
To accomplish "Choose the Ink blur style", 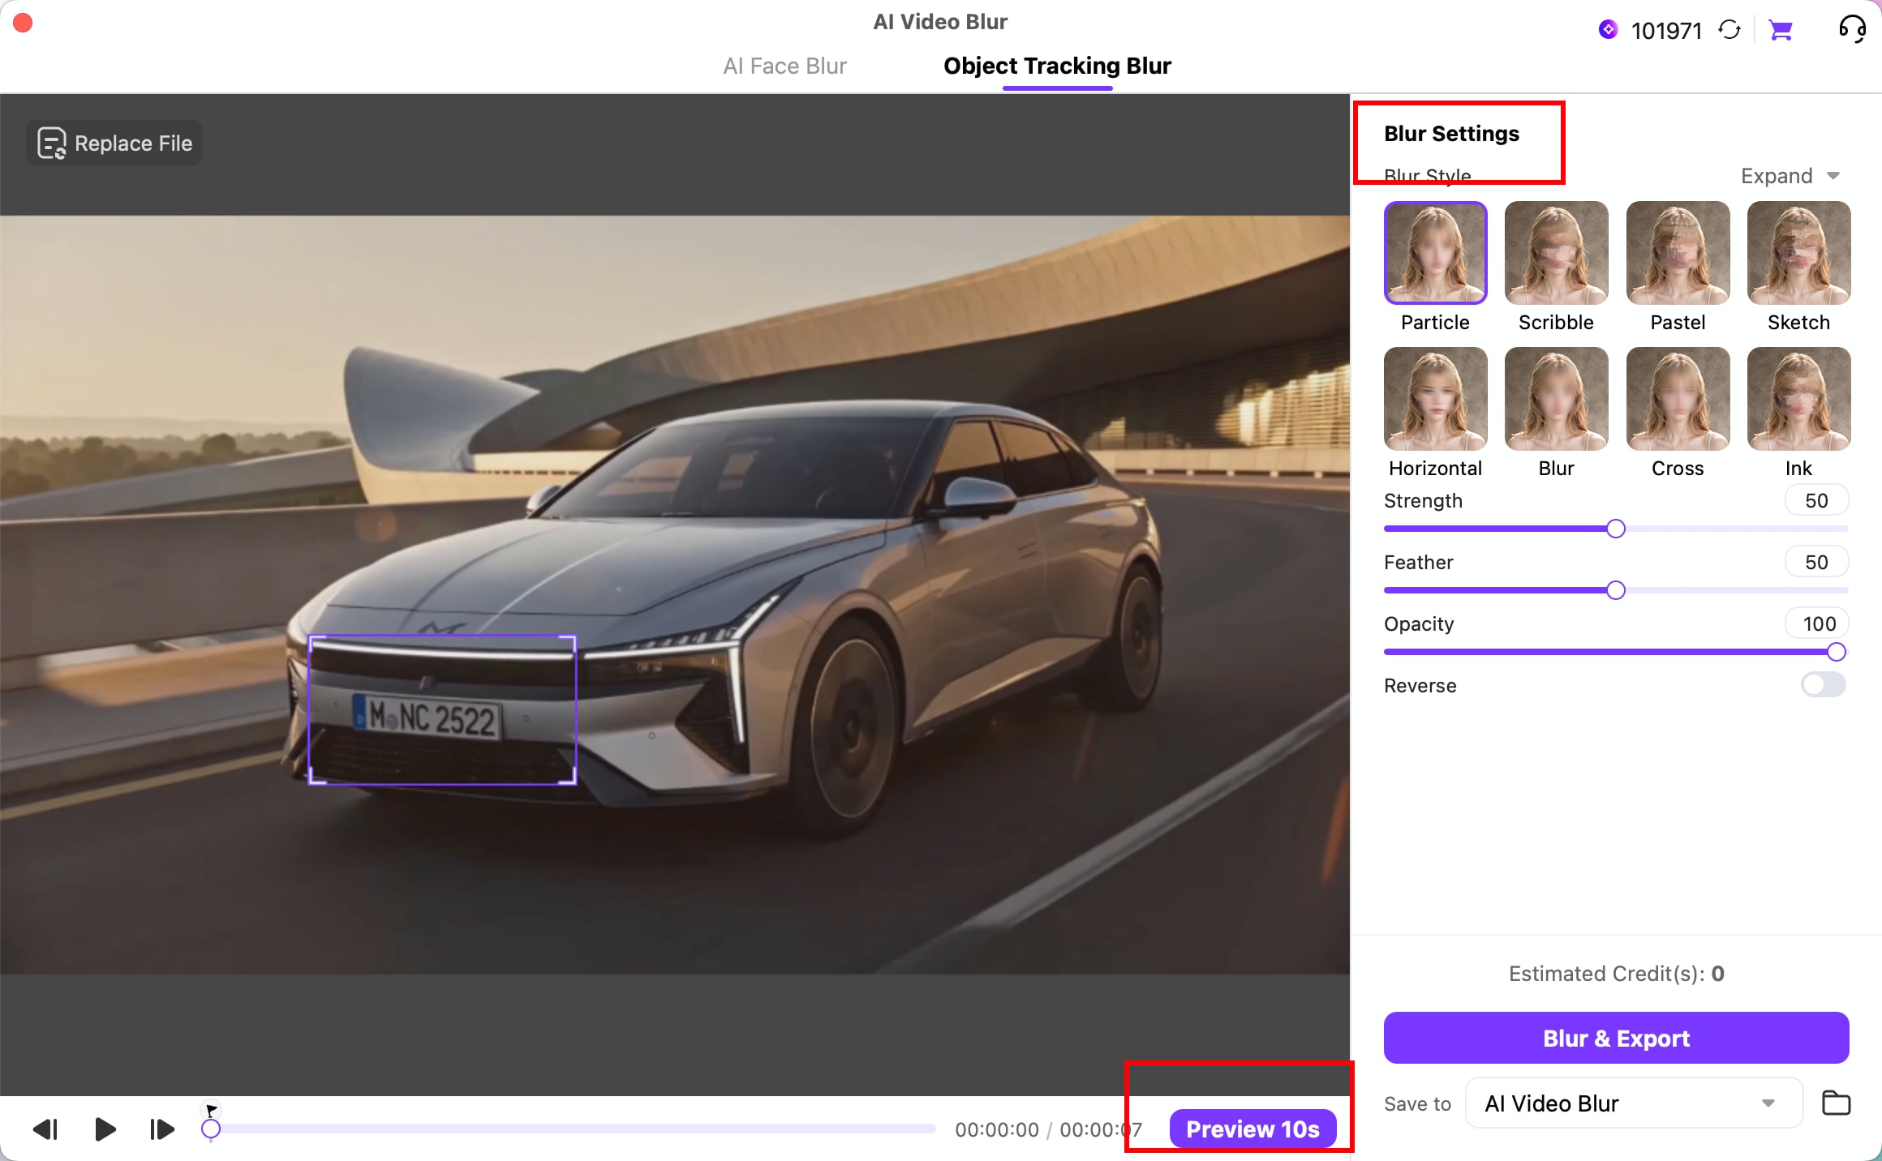I will tap(1798, 399).
